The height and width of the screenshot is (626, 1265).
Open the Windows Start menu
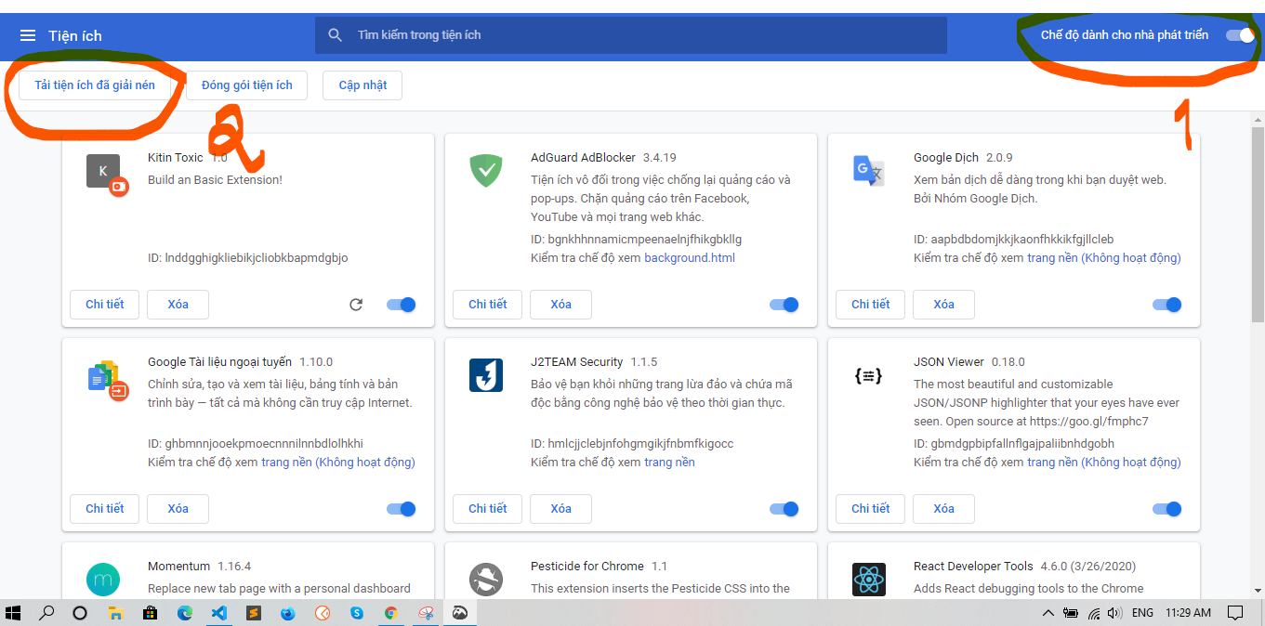(x=13, y=613)
